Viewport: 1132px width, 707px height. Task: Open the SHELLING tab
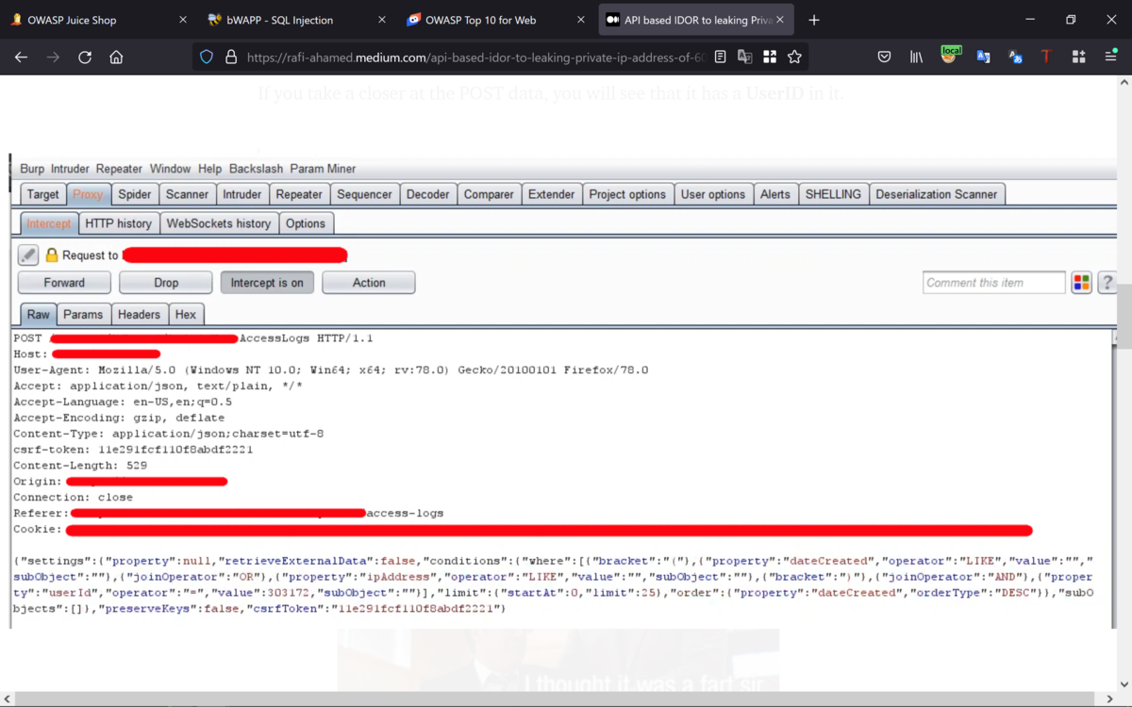(x=833, y=194)
